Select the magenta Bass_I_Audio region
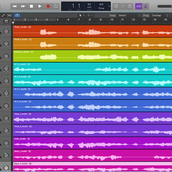Screen dimensions: 172x172 tap(92, 155)
